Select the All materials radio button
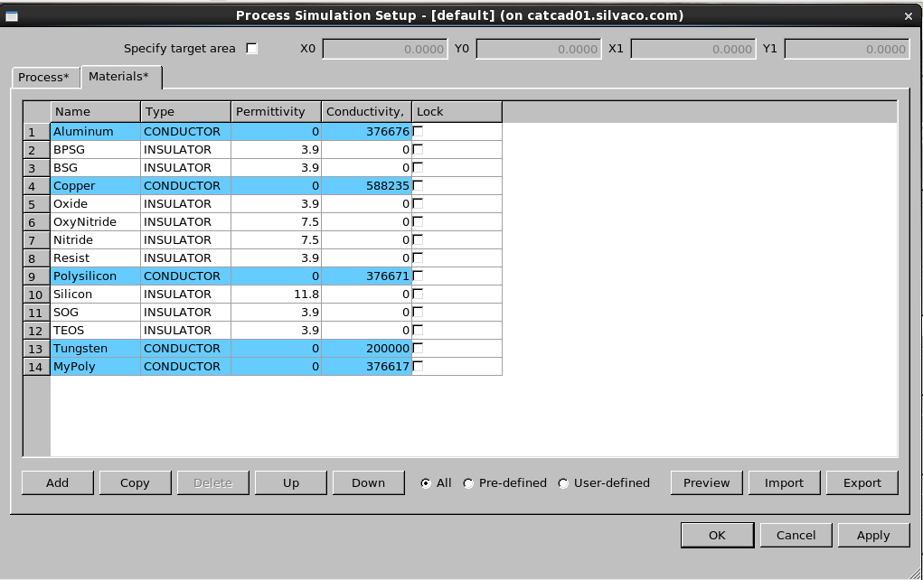 (426, 483)
